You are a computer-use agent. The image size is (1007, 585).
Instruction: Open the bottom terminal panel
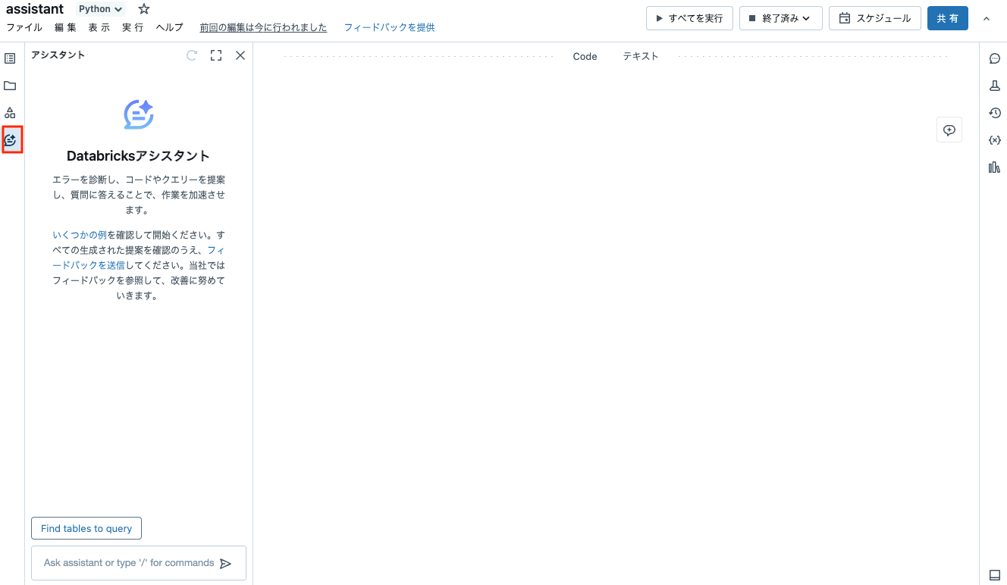click(x=994, y=574)
